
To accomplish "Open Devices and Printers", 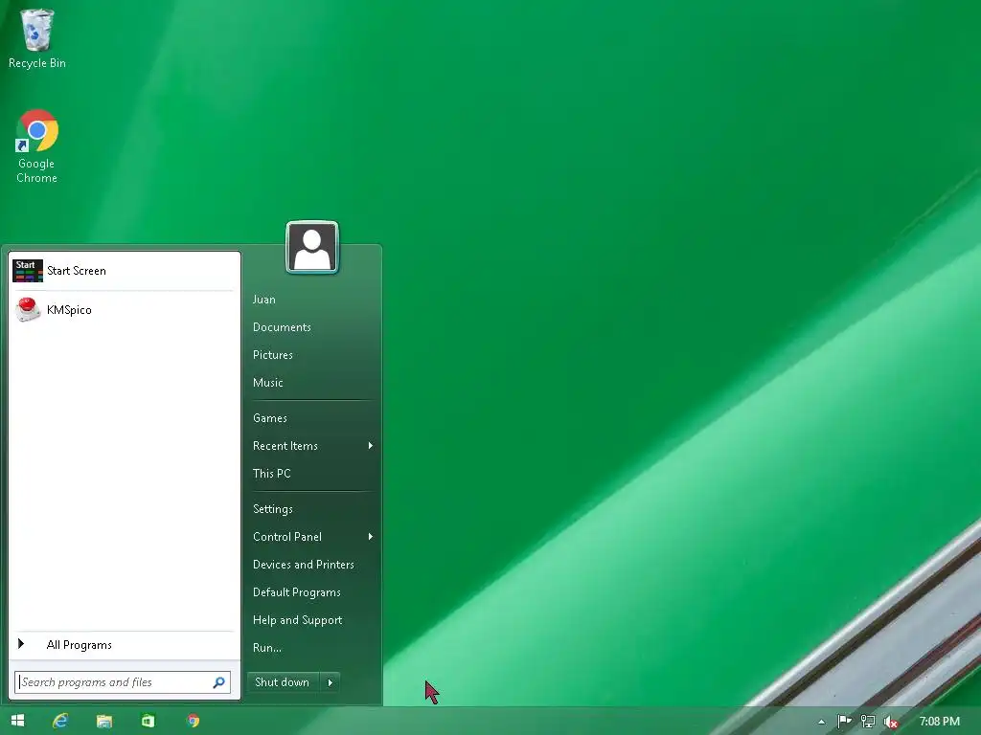I will 304,565.
